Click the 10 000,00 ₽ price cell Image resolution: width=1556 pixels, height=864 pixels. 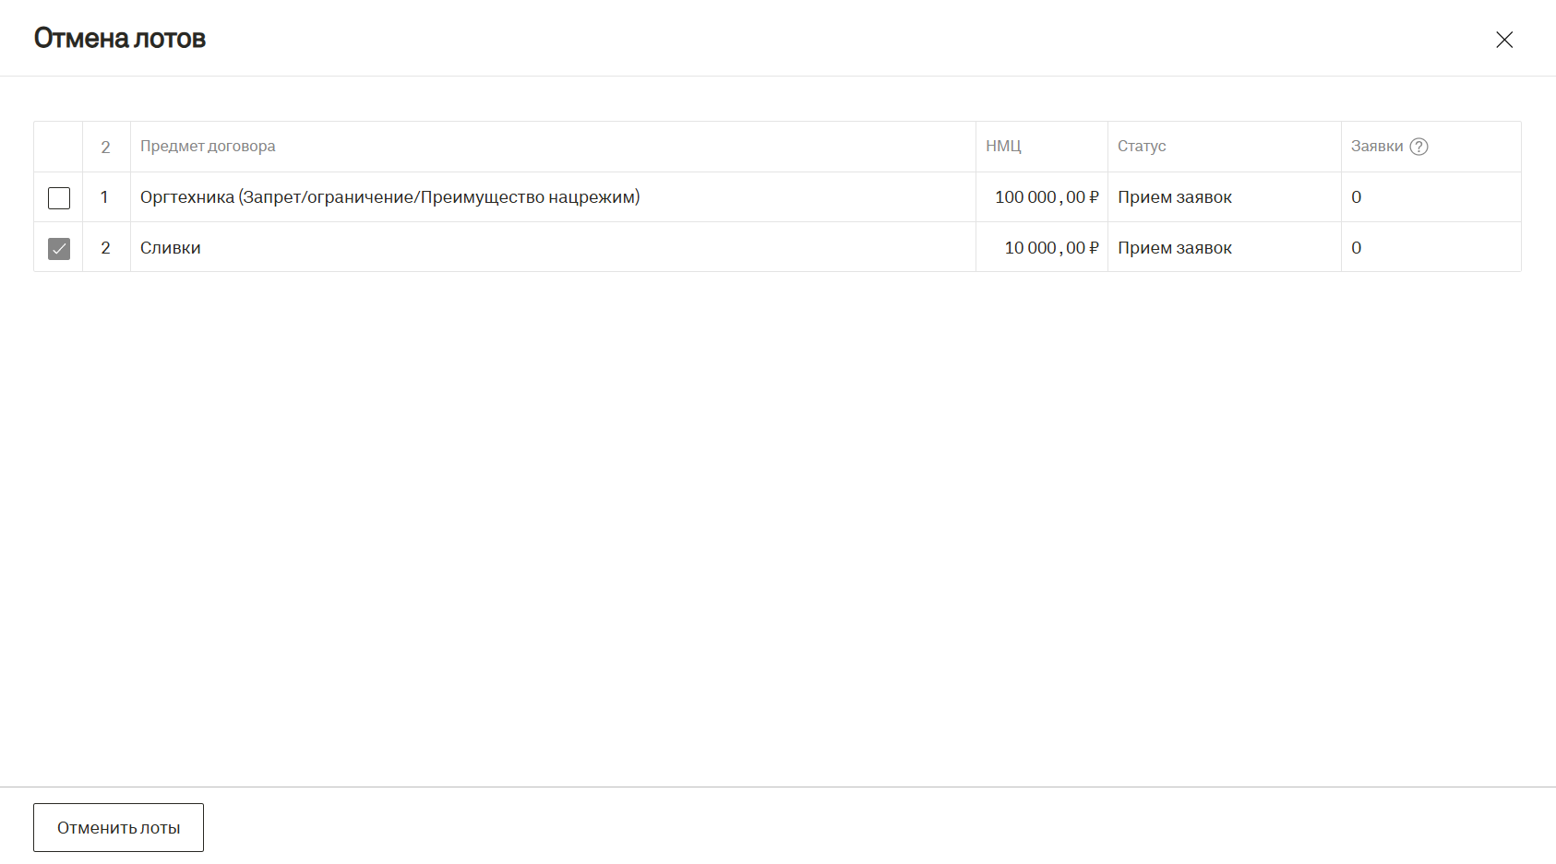tap(1050, 248)
